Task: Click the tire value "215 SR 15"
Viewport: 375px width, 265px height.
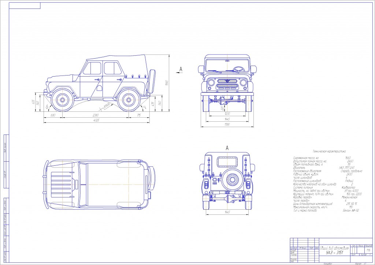Action: 352,204
